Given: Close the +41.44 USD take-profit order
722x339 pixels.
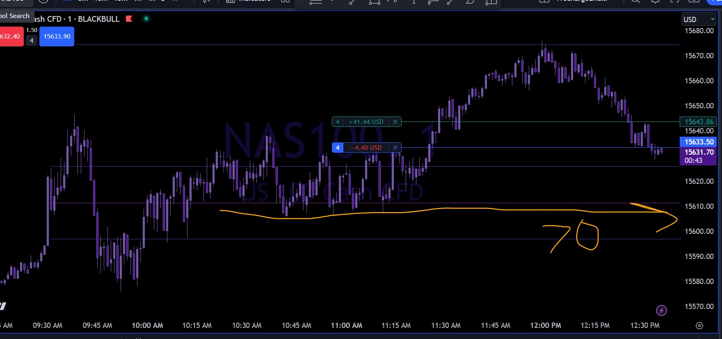Looking at the screenshot, I should point(395,122).
